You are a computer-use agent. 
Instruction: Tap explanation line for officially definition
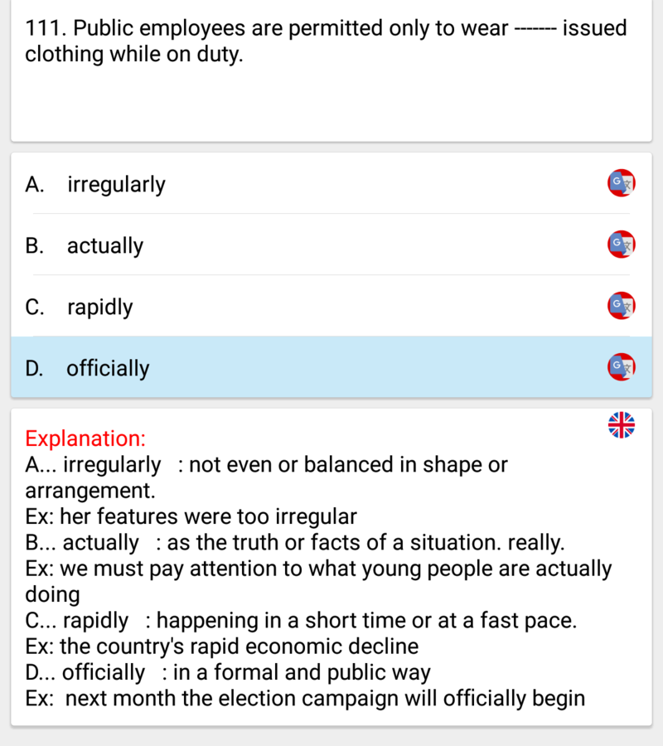tap(228, 672)
